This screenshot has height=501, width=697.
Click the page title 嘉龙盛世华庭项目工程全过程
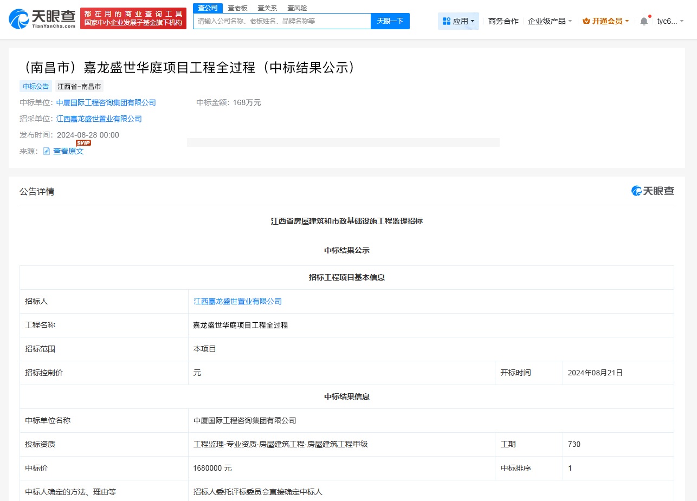pos(189,67)
